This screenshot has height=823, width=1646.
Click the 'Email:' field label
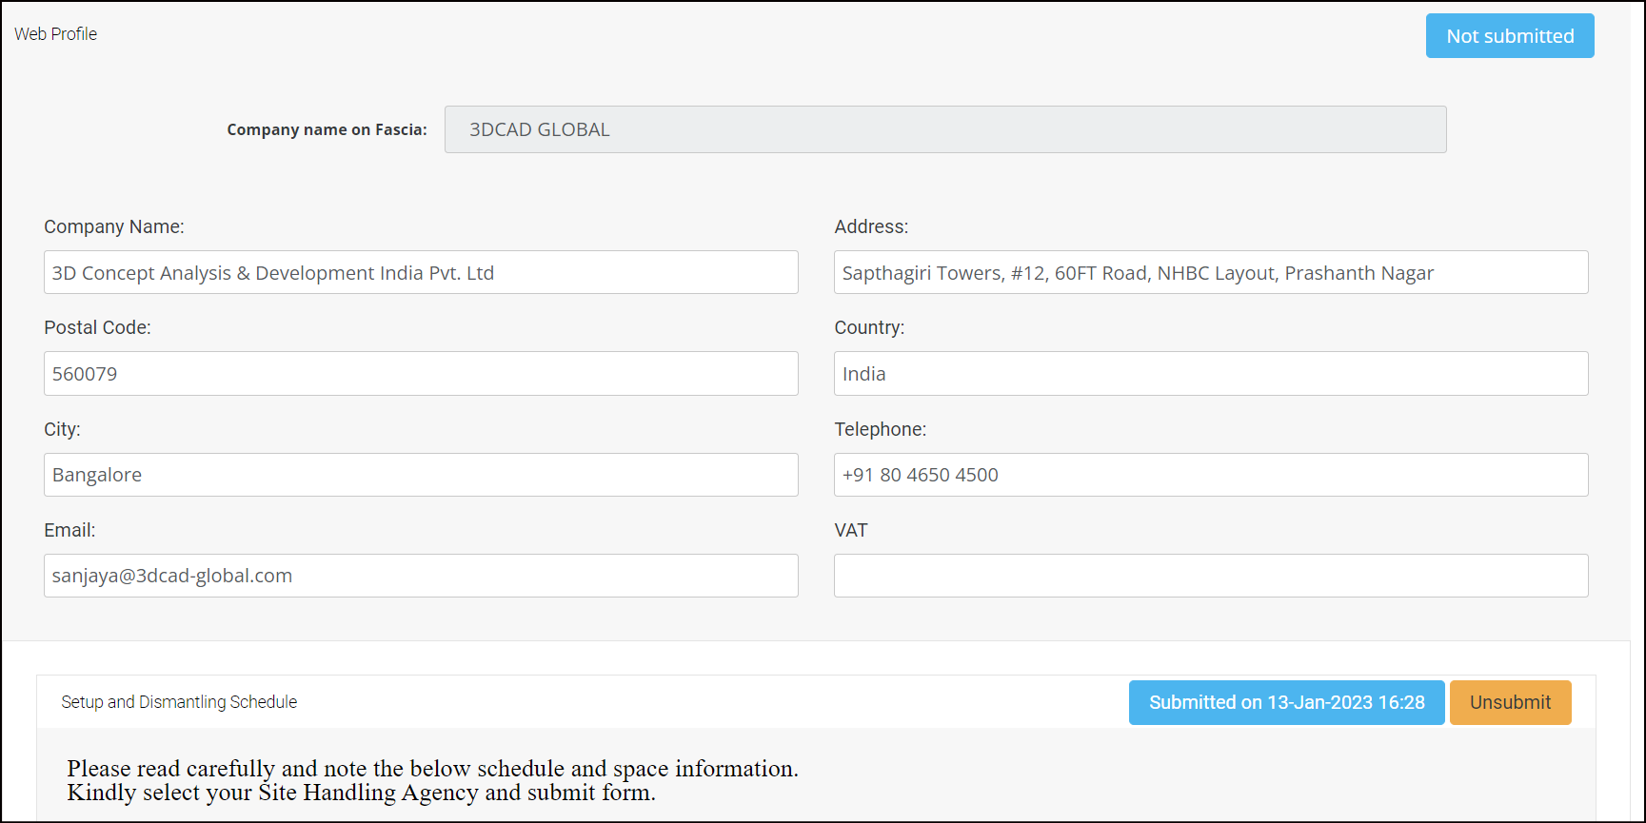tap(69, 530)
